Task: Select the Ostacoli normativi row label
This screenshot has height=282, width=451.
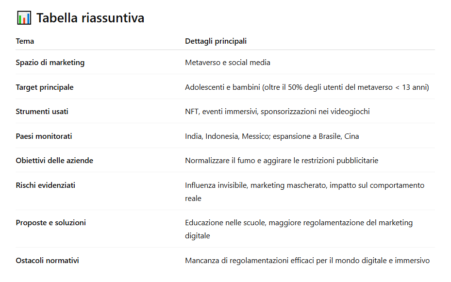Action: point(47,261)
